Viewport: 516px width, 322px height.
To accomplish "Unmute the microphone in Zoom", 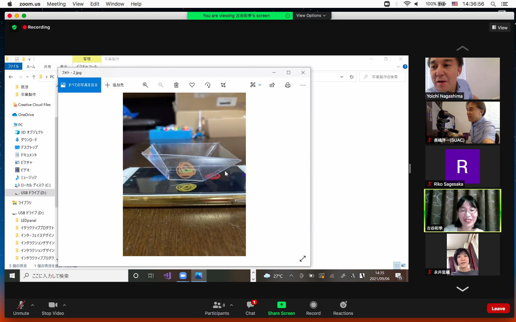I will pos(21,308).
